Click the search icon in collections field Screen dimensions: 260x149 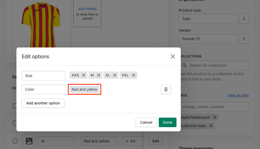[x=184, y=65]
